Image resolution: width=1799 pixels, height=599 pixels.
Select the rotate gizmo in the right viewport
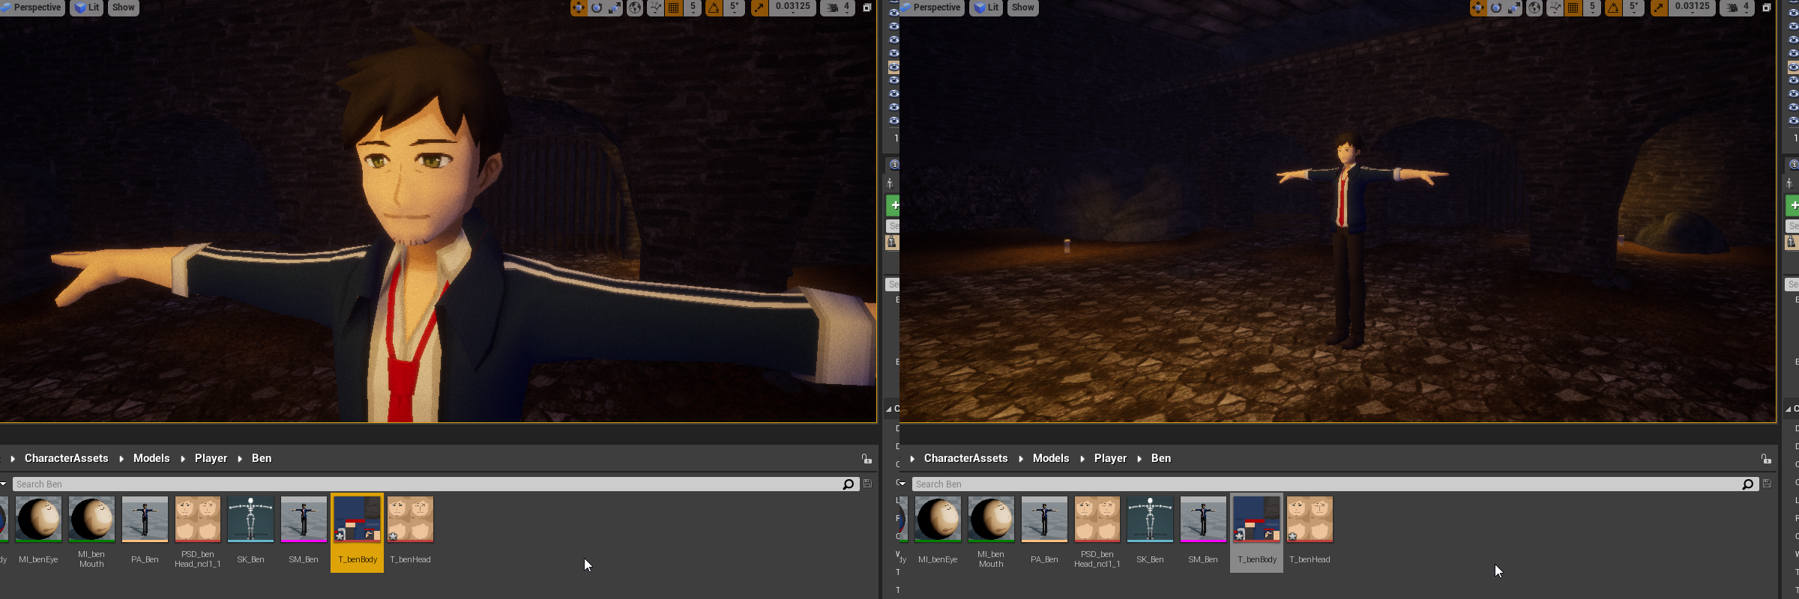[1496, 7]
